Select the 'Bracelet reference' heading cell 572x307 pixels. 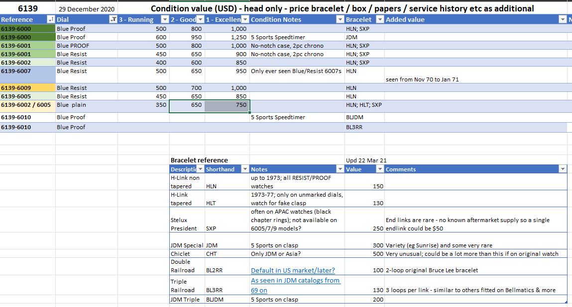pos(199,160)
